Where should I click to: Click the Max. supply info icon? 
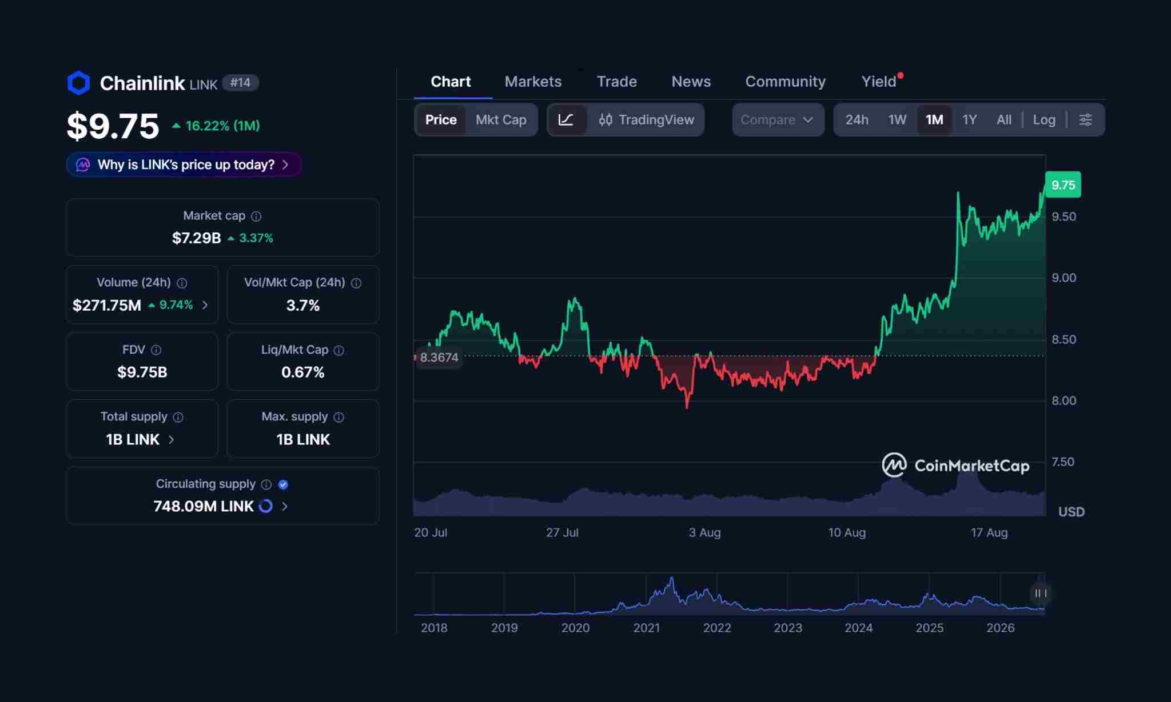point(339,418)
